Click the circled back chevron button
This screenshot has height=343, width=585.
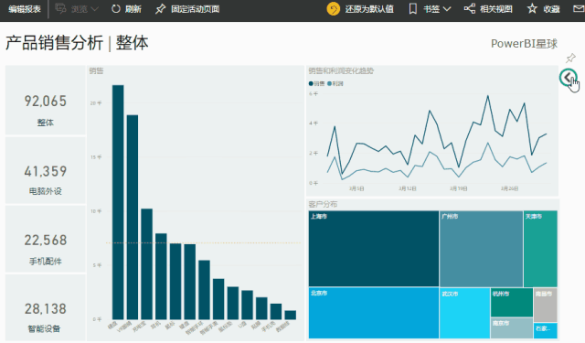pyautogui.click(x=568, y=78)
